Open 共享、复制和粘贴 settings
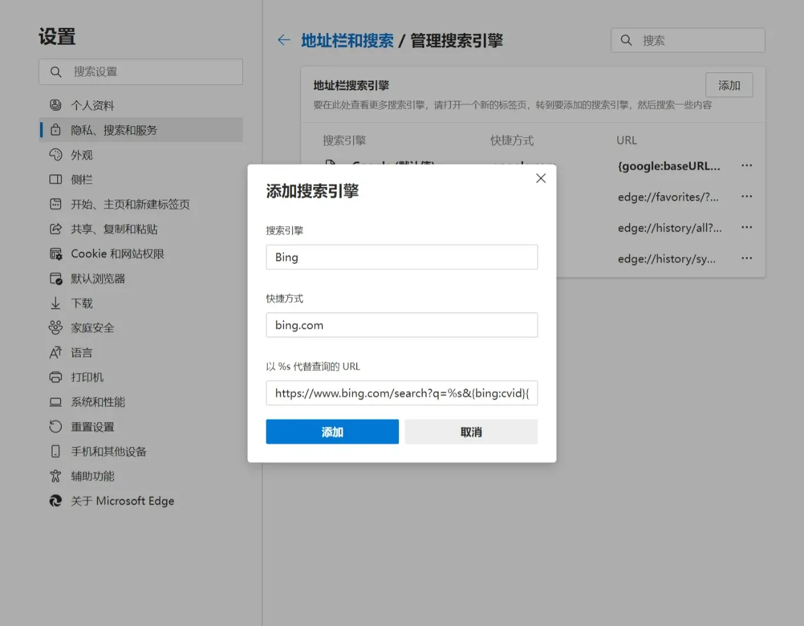This screenshot has width=804, height=626. click(x=141, y=229)
